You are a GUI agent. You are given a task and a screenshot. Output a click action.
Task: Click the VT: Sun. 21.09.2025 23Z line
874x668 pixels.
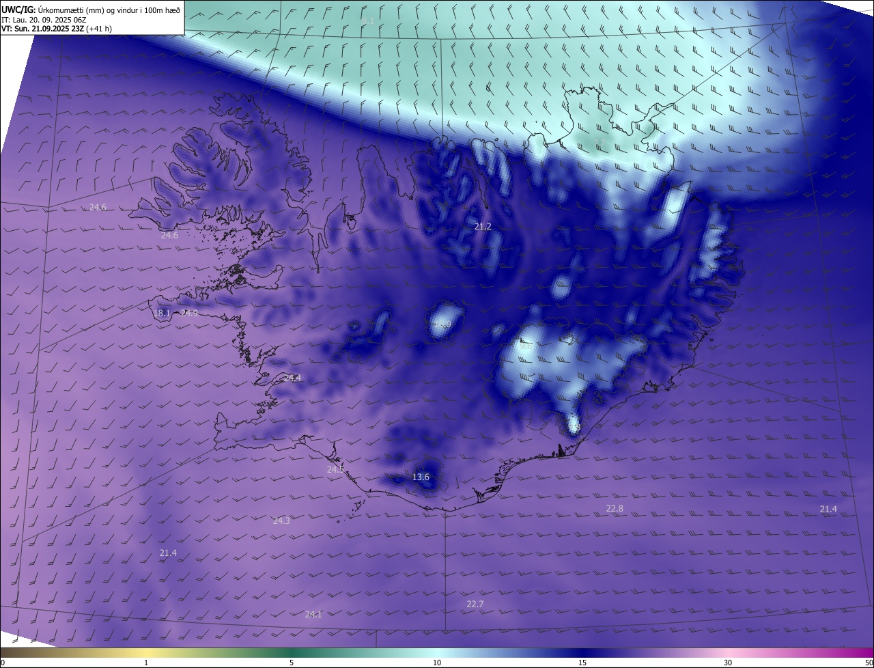pyautogui.click(x=57, y=29)
